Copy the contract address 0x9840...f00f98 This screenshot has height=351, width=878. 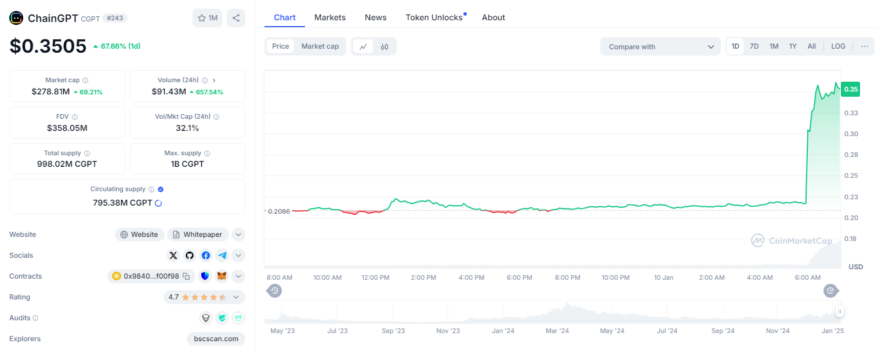pos(186,276)
